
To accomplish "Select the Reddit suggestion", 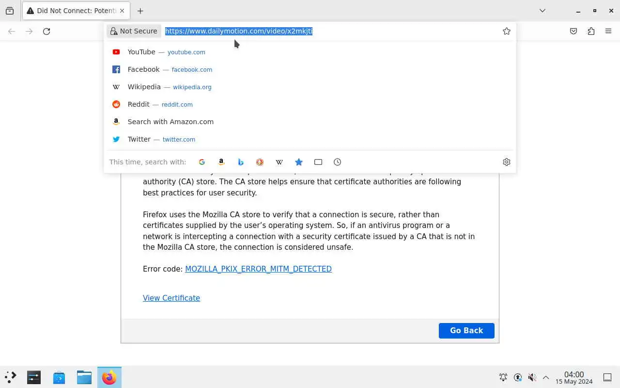I will point(310,104).
